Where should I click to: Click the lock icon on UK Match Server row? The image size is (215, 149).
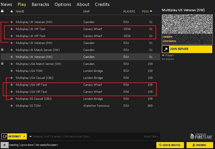2,50
